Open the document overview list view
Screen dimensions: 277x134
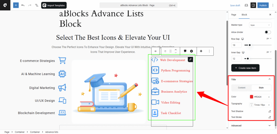coord(37,5)
